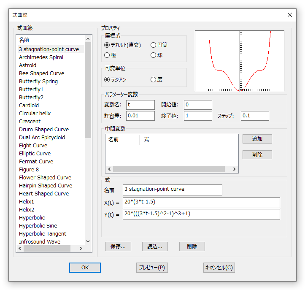305x290 pixels.
Task: Select "Elliptic Curve" in the list
Action: click(35, 153)
